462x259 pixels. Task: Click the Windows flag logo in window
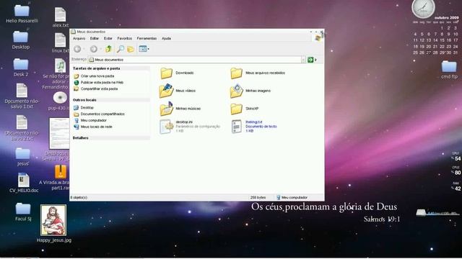[318, 38]
